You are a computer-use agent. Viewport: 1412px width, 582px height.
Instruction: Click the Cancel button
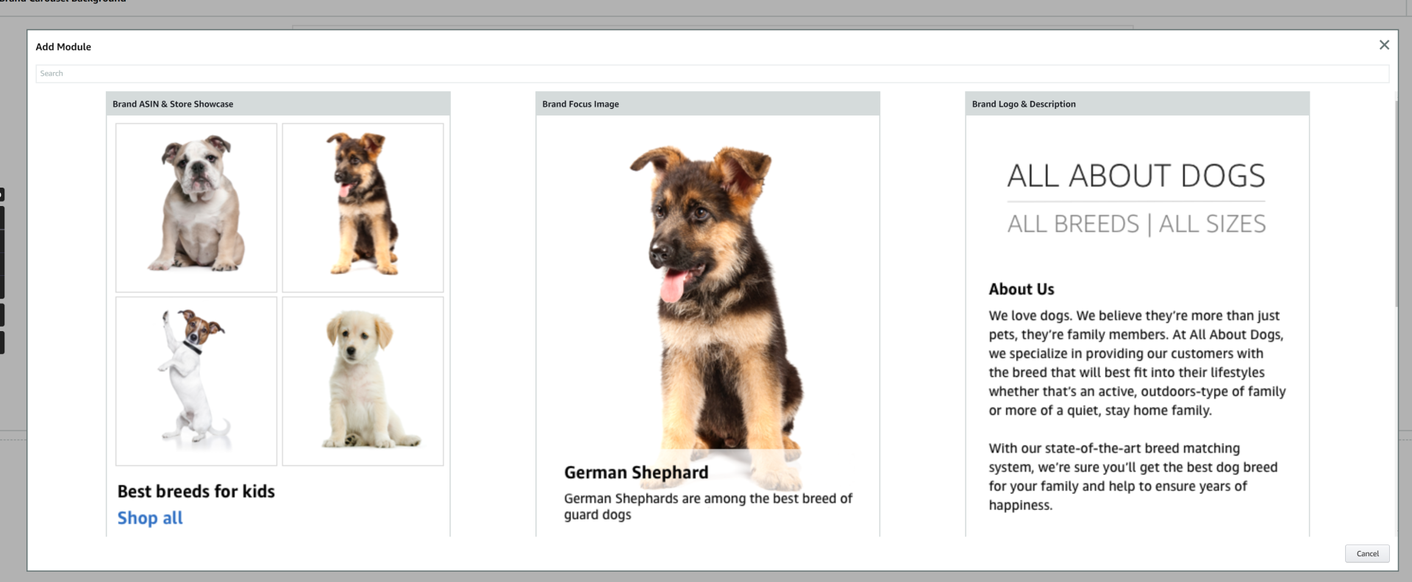pos(1367,553)
